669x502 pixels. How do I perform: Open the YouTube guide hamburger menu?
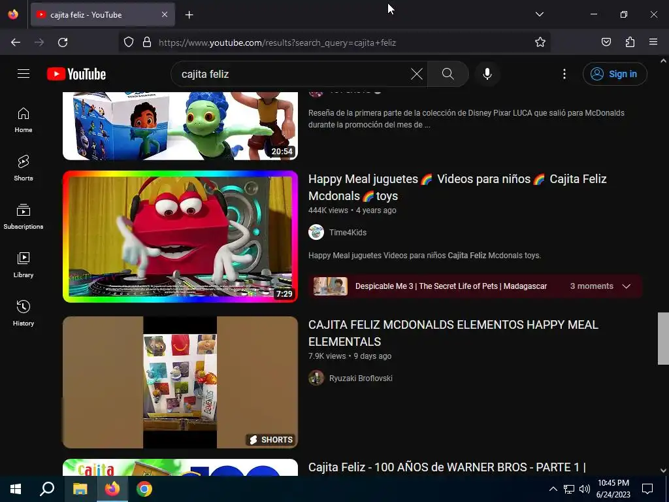[x=24, y=74]
